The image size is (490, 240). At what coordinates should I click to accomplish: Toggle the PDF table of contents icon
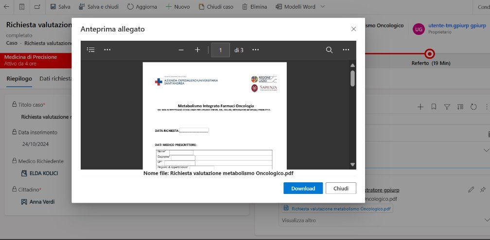click(x=90, y=50)
